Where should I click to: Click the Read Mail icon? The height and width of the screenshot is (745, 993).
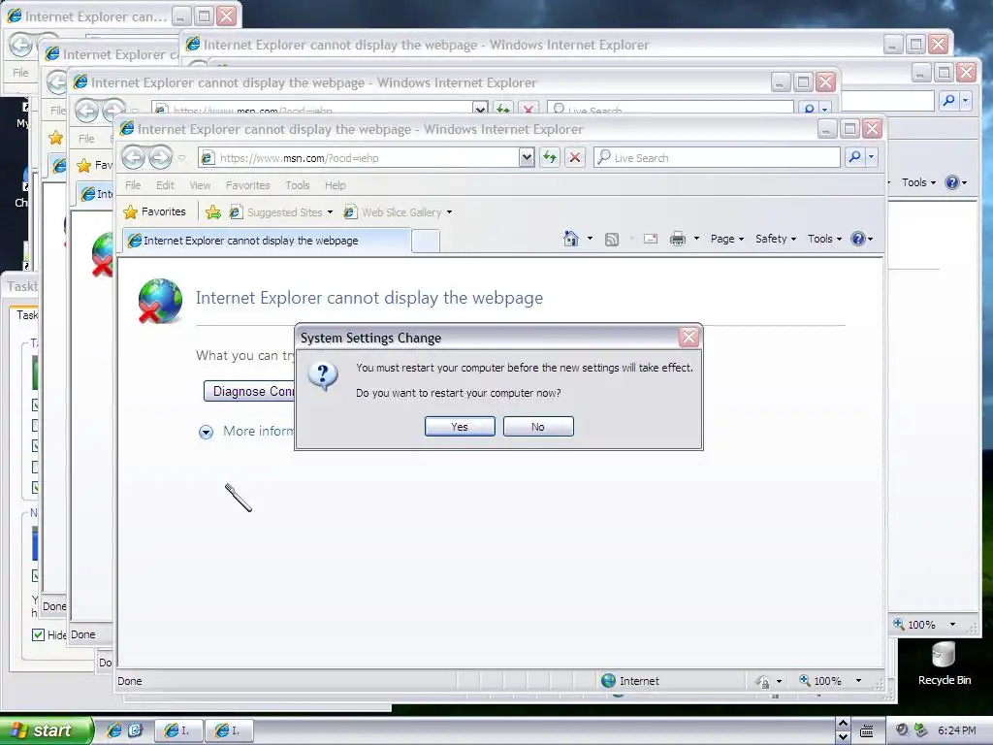651,239
